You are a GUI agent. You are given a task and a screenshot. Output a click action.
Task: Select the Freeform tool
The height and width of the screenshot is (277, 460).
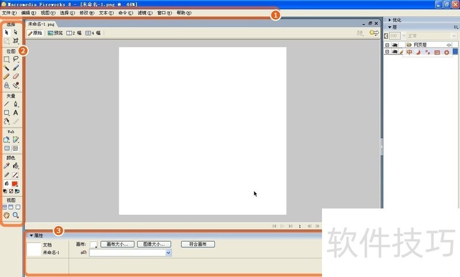coord(6,121)
